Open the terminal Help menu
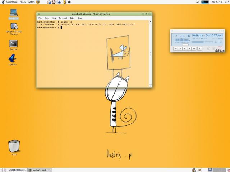Viewport: 230px width, 172px height. [79, 18]
